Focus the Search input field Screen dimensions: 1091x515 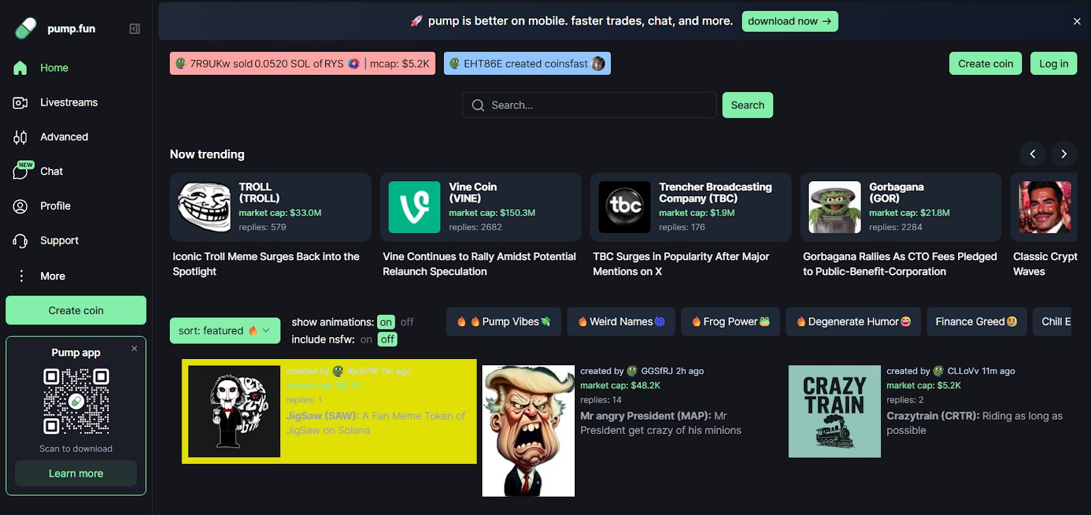pos(589,105)
